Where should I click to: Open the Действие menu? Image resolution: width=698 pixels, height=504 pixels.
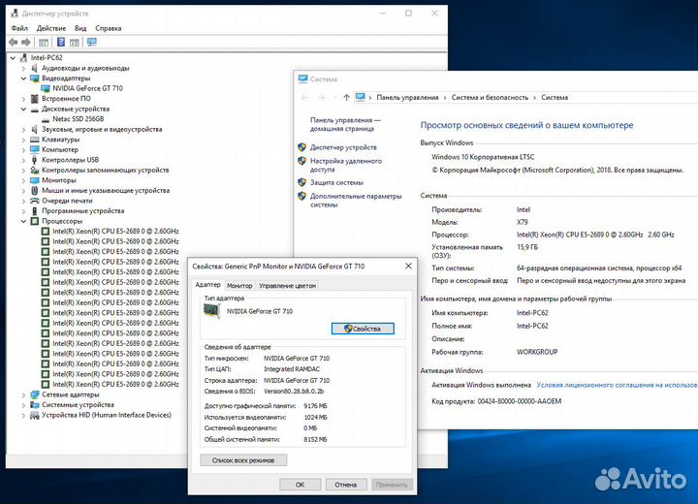tap(51, 28)
